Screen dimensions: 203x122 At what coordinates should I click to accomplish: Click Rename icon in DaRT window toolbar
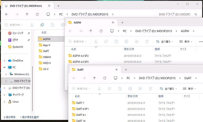130,89
